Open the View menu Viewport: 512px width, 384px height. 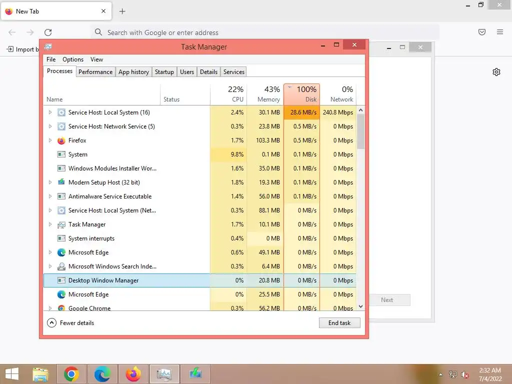[x=96, y=59]
